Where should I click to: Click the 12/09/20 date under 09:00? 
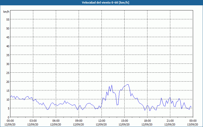[x=78, y=124]
